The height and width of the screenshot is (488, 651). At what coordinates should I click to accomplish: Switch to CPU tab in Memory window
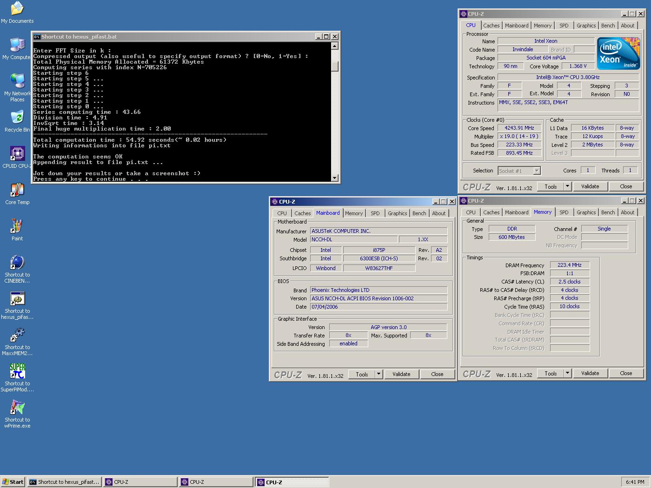[x=471, y=212]
